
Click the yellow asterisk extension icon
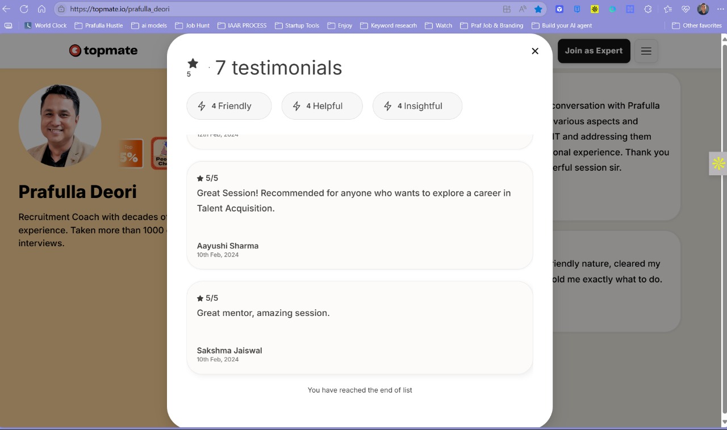pyautogui.click(x=594, y=9)
